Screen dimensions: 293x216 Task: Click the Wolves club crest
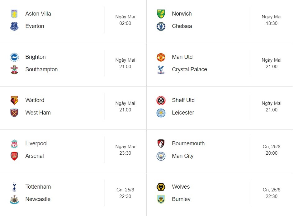161,187
